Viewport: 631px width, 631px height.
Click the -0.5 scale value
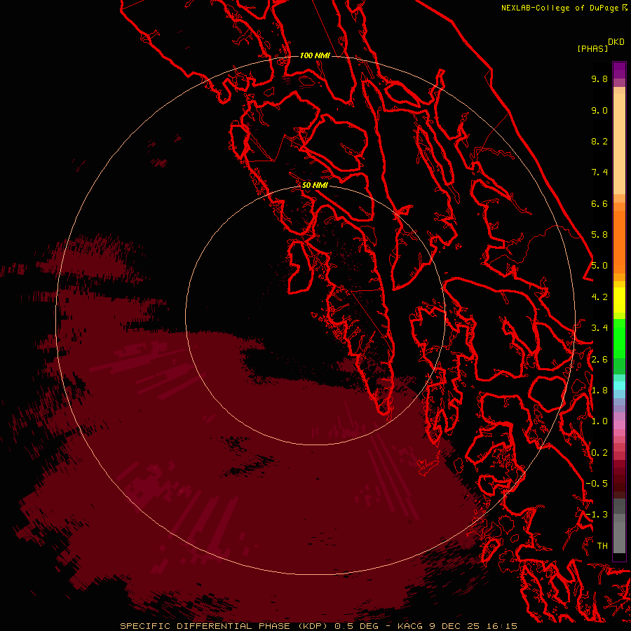[x=597, y=484]
